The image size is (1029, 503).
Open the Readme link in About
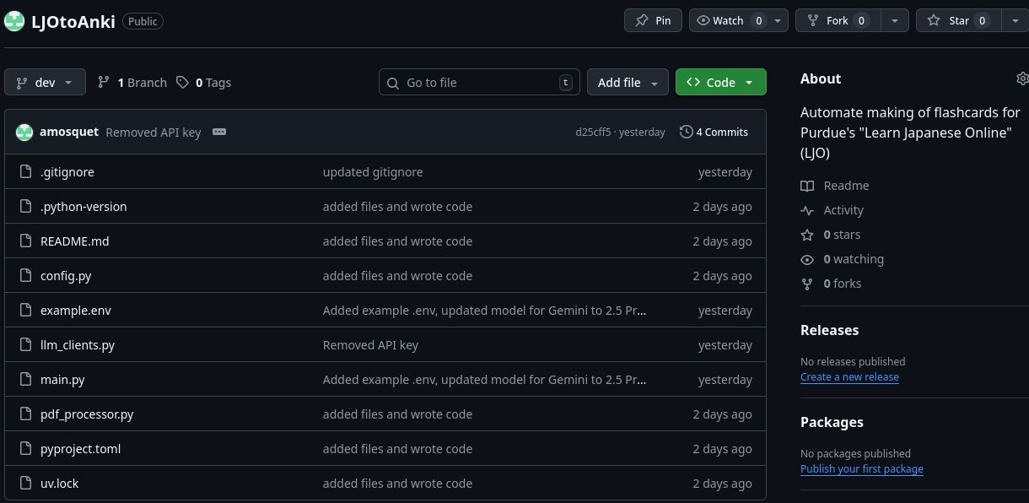[x=846, y=186]
